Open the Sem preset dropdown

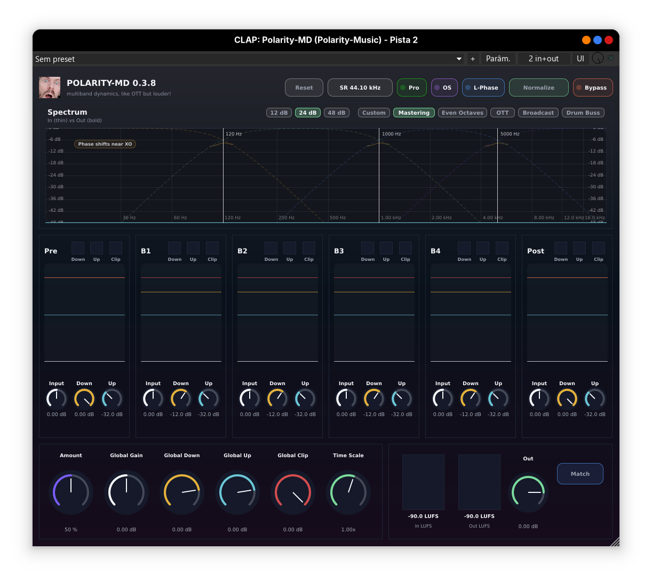click(248, 59)
